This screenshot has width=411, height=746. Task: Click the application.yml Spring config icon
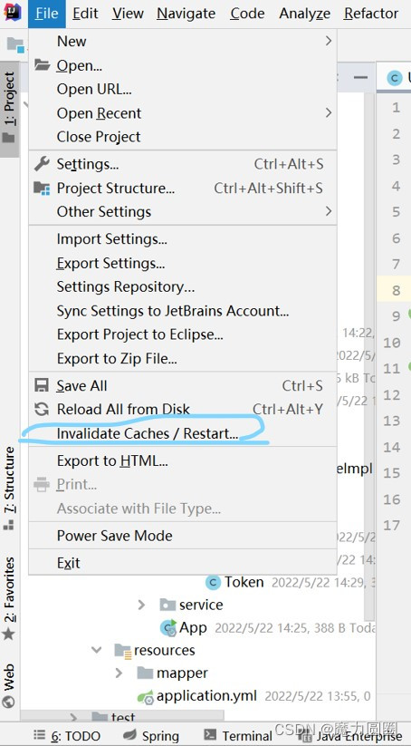pos(146,697)
